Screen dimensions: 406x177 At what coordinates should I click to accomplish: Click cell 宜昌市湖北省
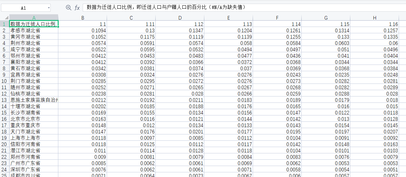34,75
